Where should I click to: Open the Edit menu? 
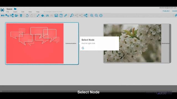click(x=23, y=12)
